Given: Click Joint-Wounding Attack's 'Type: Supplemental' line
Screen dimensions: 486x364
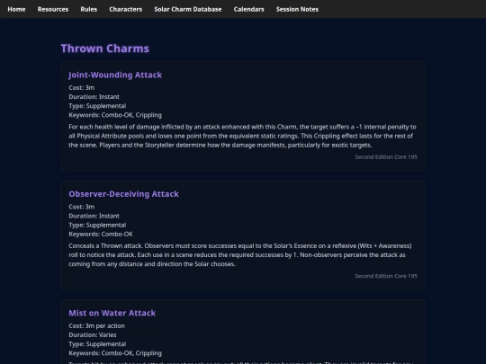Looking at the screenshot, I should click(97, 106).
